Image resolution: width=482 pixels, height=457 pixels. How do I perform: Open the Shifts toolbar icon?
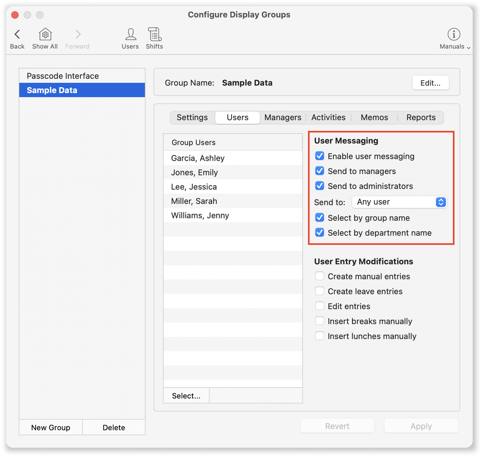tap(154, 34)
